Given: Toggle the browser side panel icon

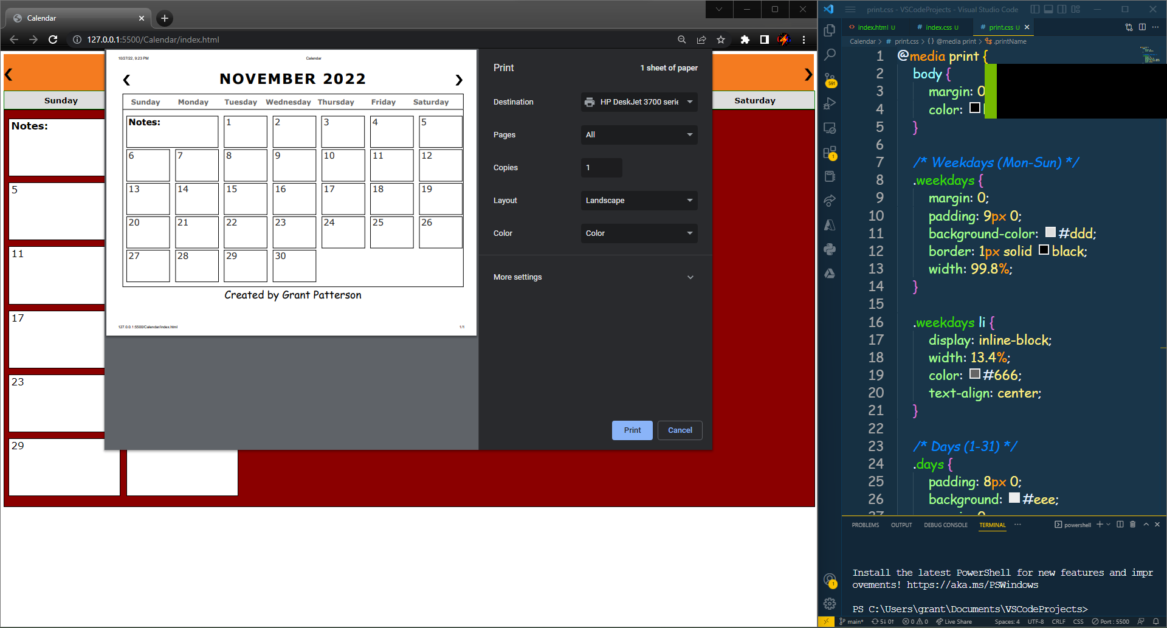Looking at the screenshot, I should click(764, 40).
